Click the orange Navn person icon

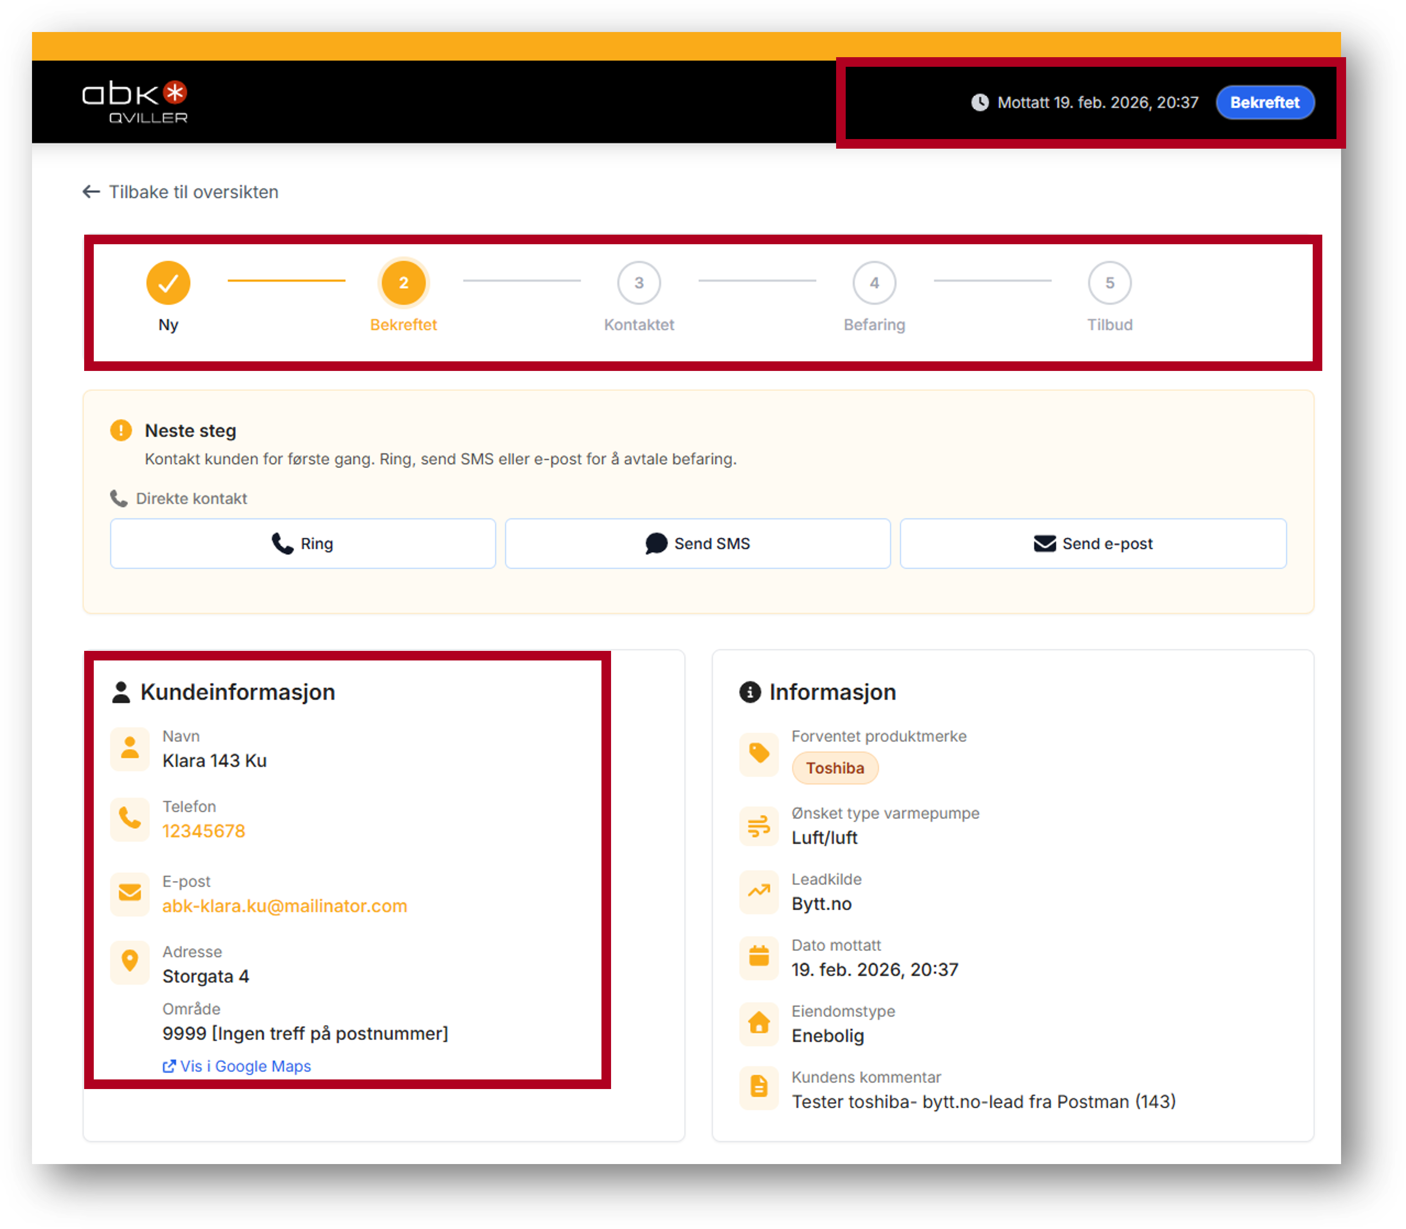pos(129,748)
